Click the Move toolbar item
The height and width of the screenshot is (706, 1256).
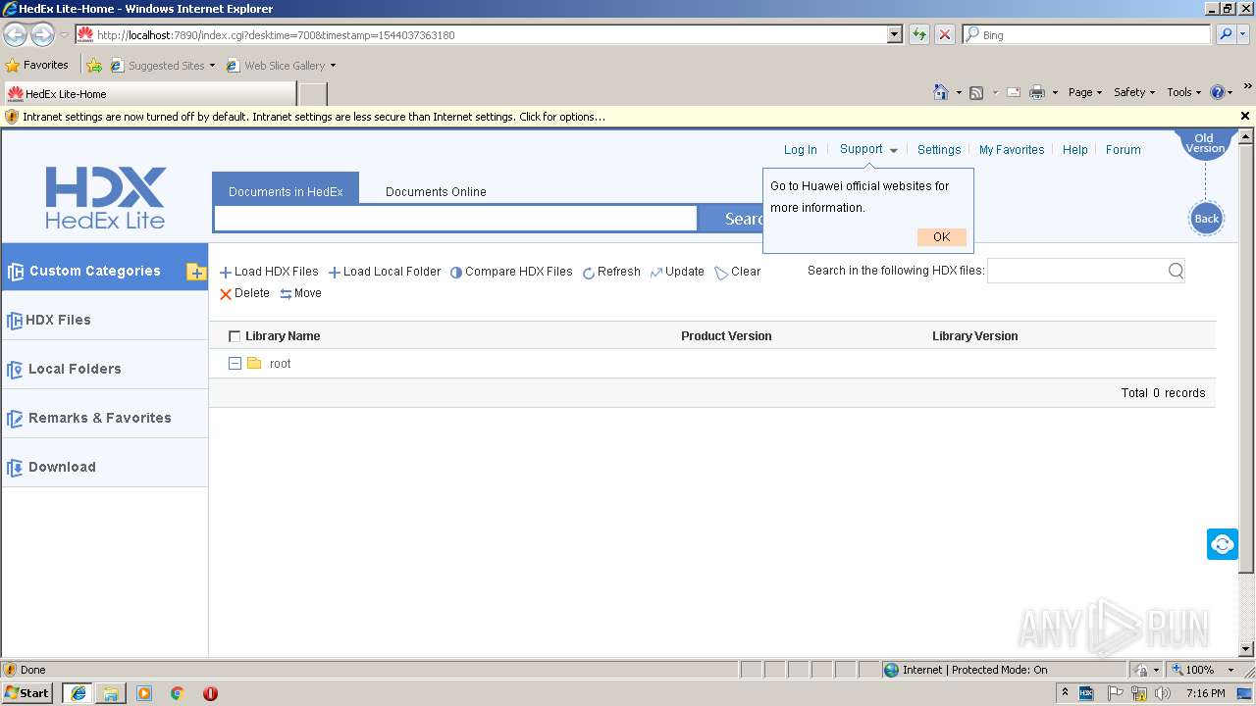point(300,293)
